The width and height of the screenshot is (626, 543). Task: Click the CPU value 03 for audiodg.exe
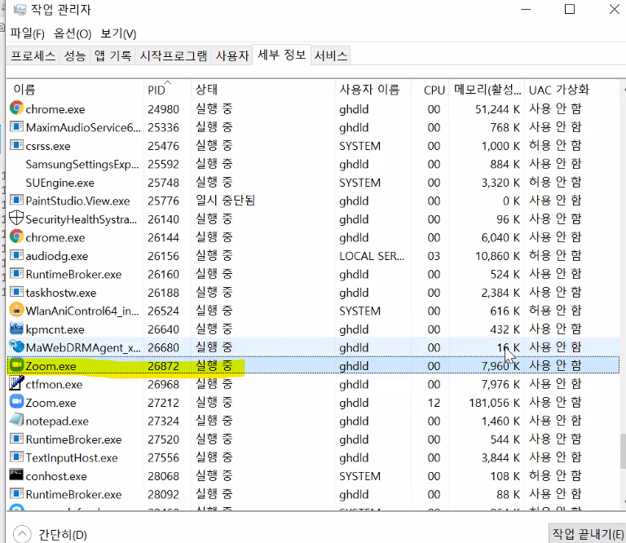pyautogui.click(x=434, y=256)
